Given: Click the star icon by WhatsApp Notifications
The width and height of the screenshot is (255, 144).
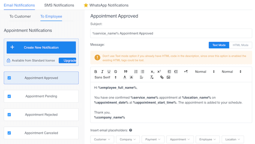Looking at the screenshot, I should [x=86, y=5].
